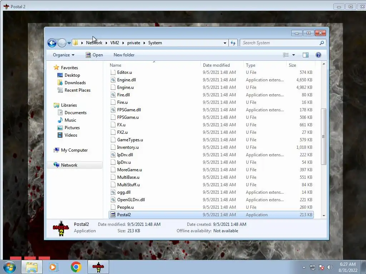This screenshot has height=274, width=366.
Task: Select the Engine.dll file icon
Action: [x=113, y=80]
